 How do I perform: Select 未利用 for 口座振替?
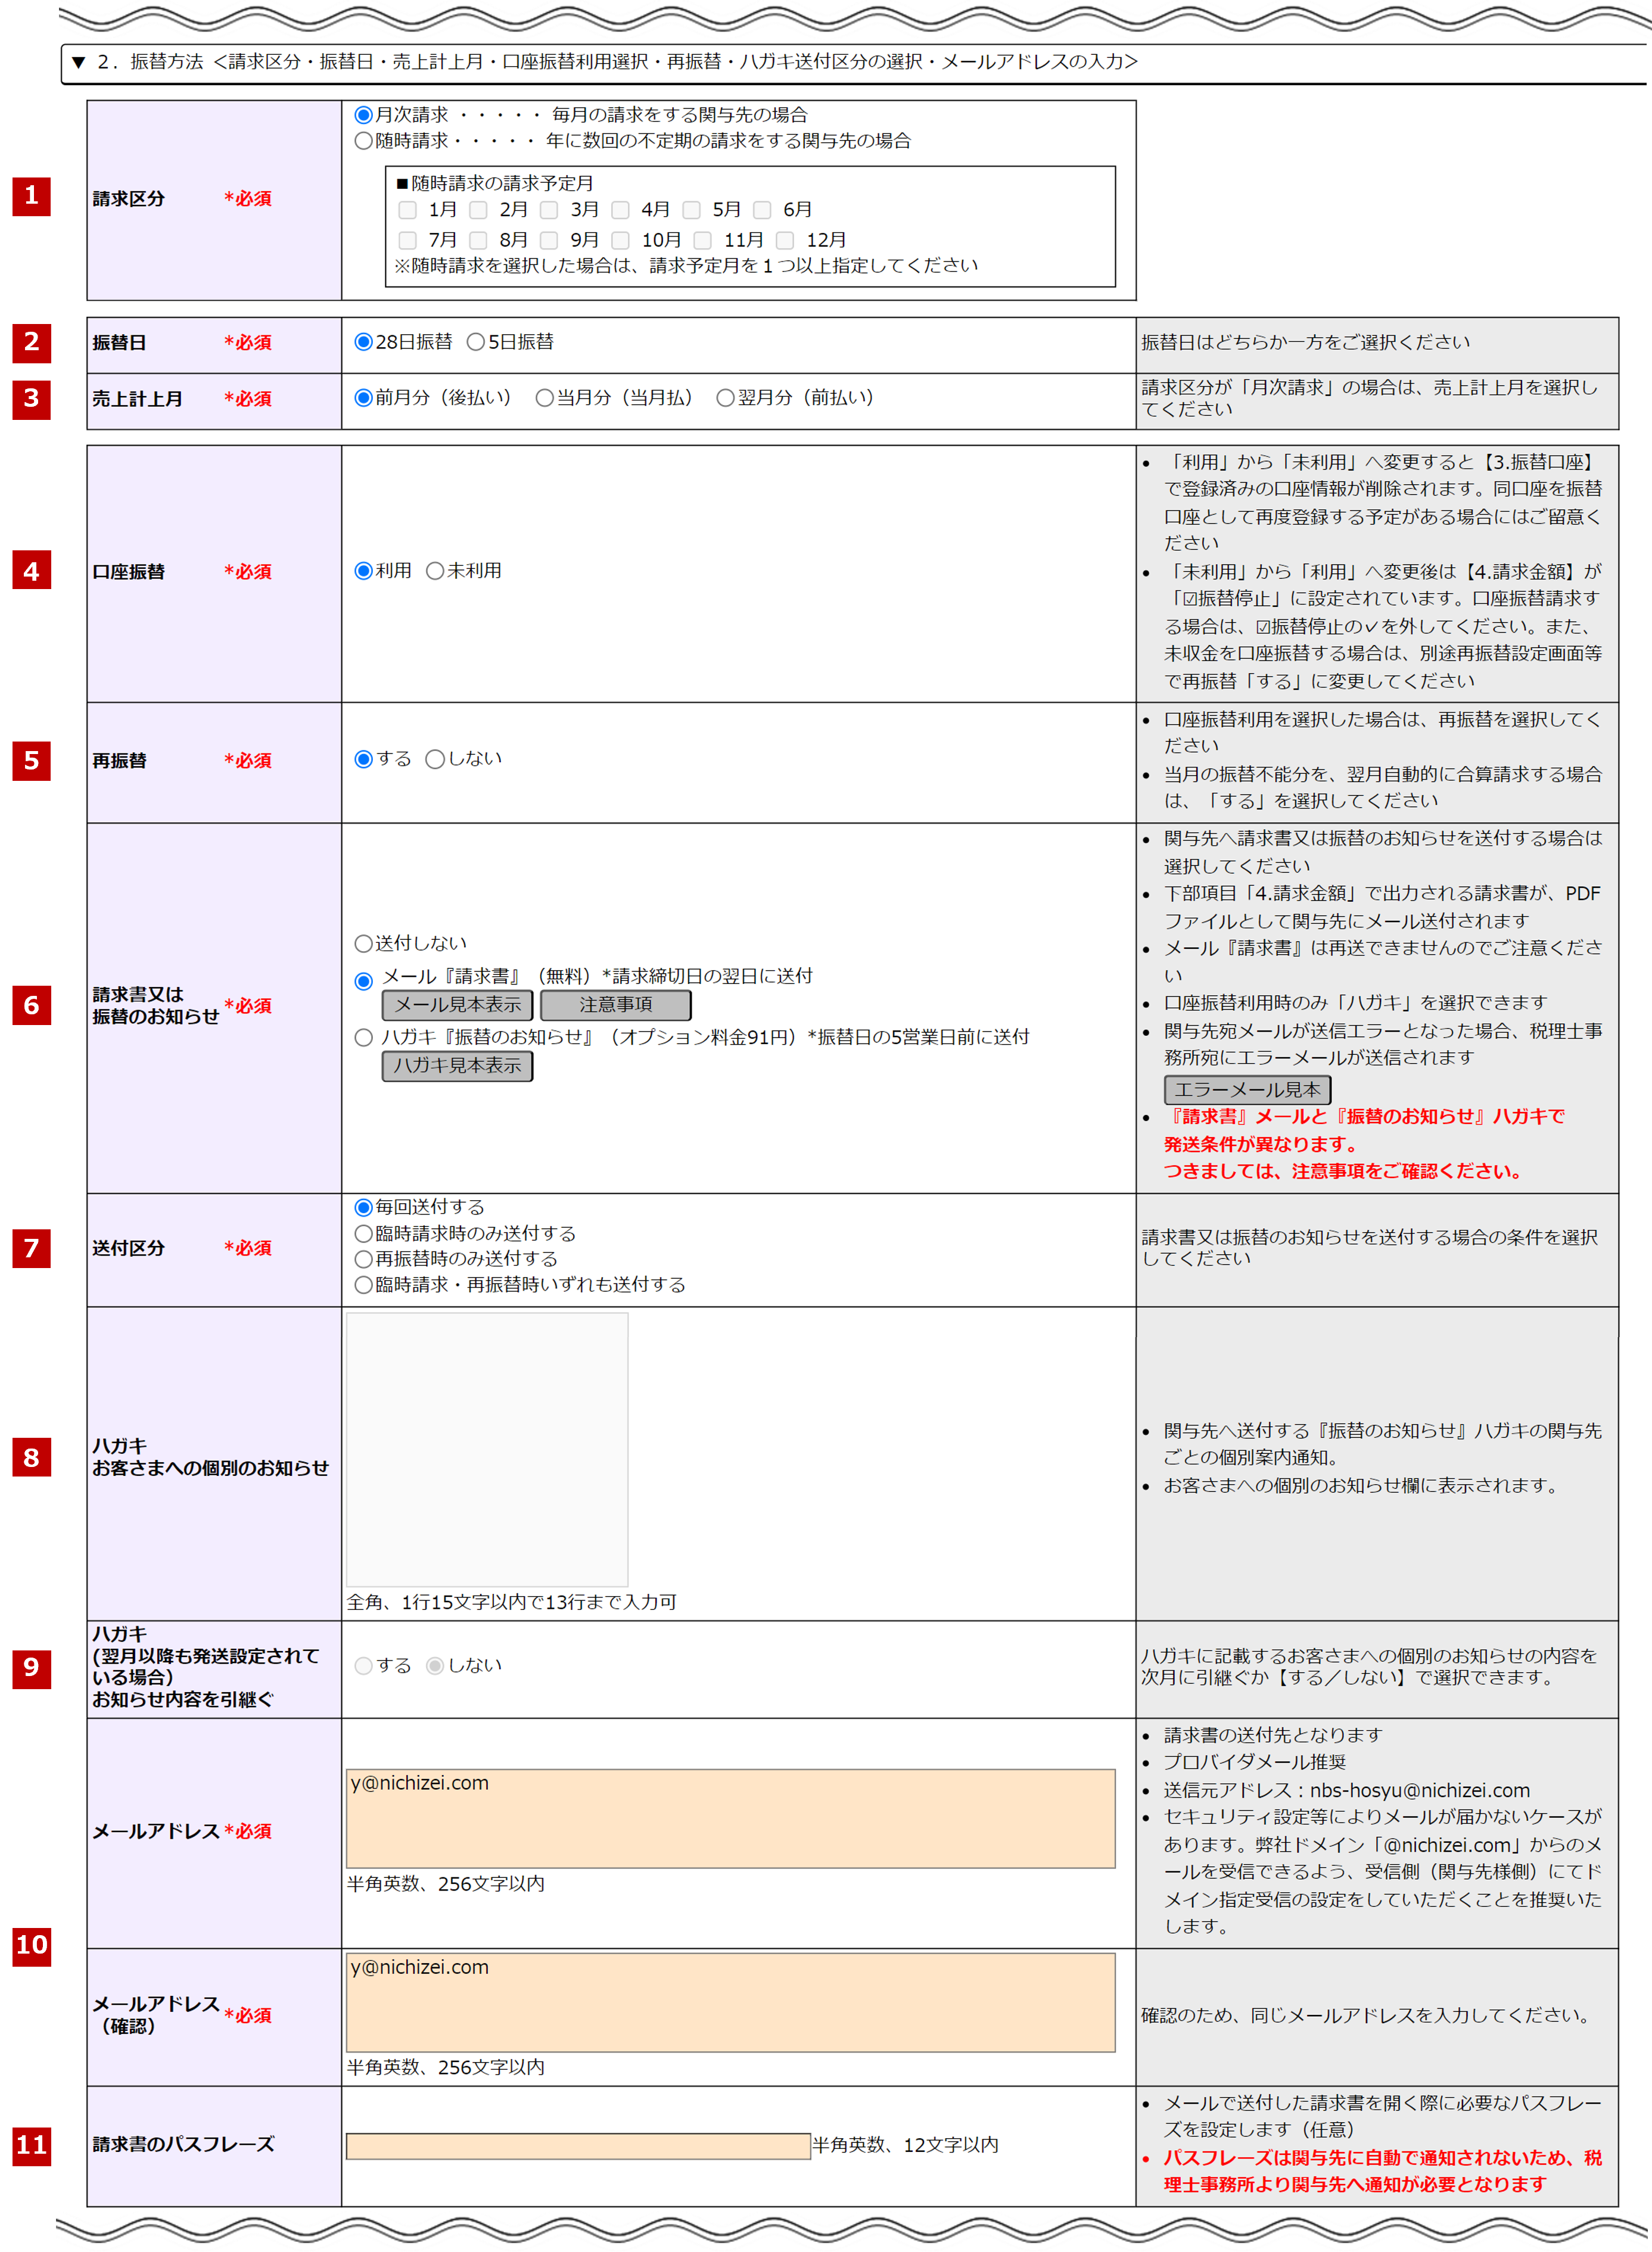pos(435,571)
